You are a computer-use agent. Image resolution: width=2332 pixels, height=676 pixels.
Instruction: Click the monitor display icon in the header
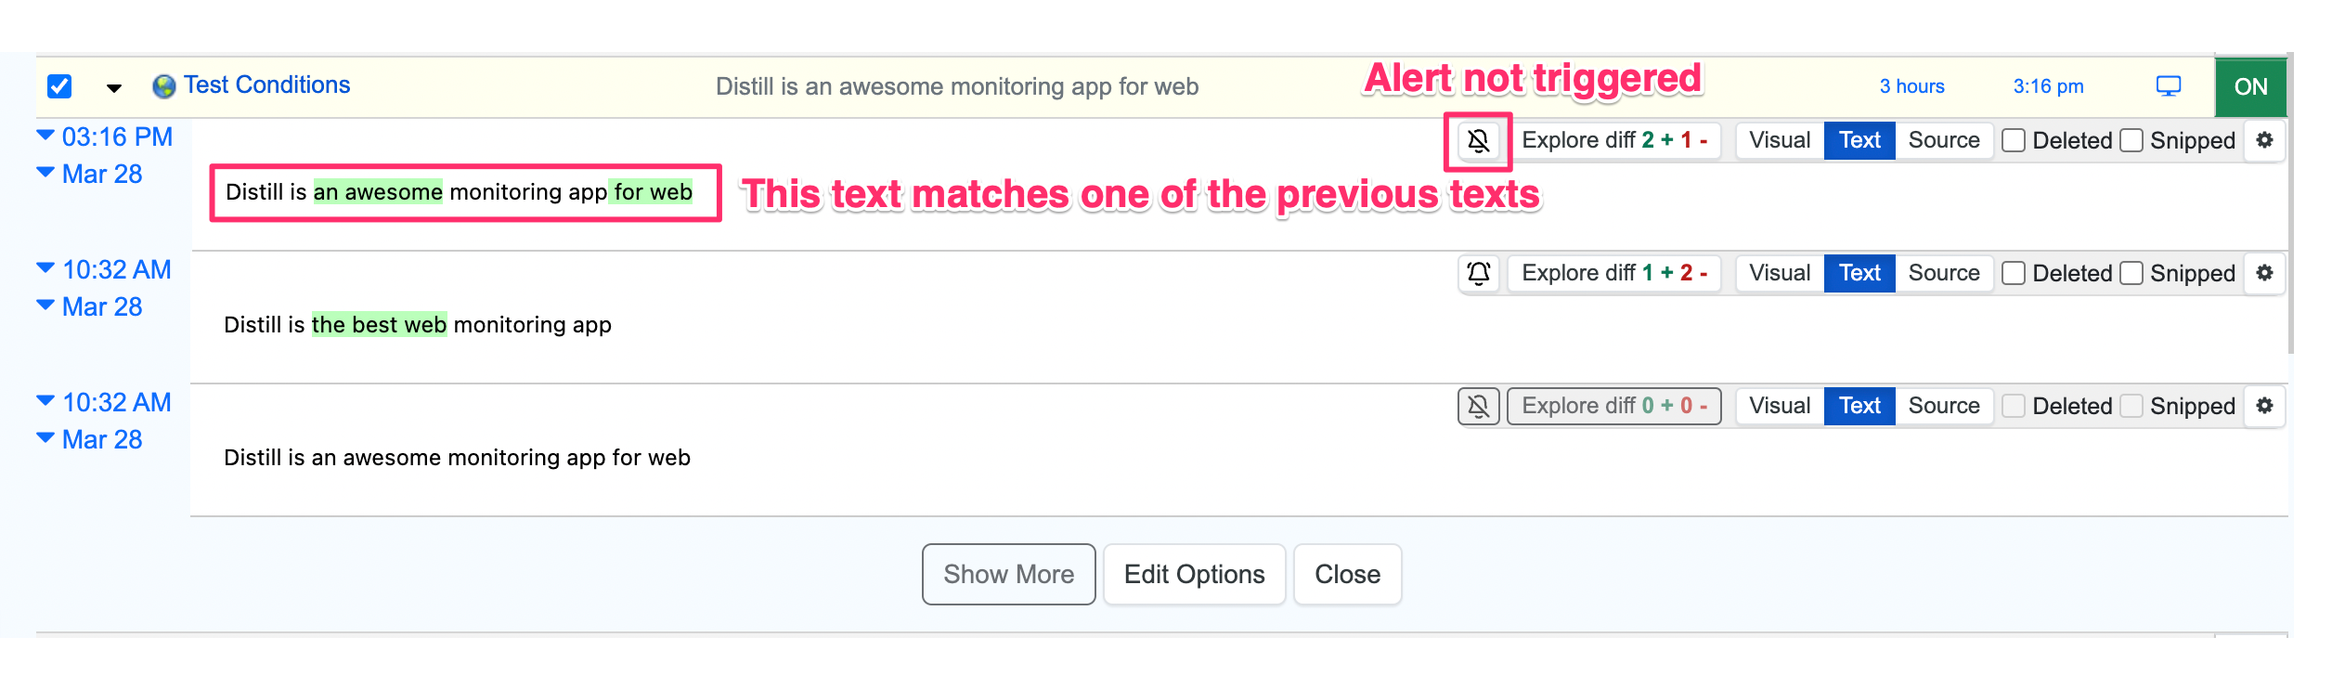point(2170,85)
